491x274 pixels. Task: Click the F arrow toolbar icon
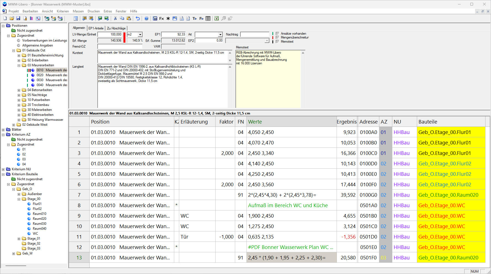point(202,18)
